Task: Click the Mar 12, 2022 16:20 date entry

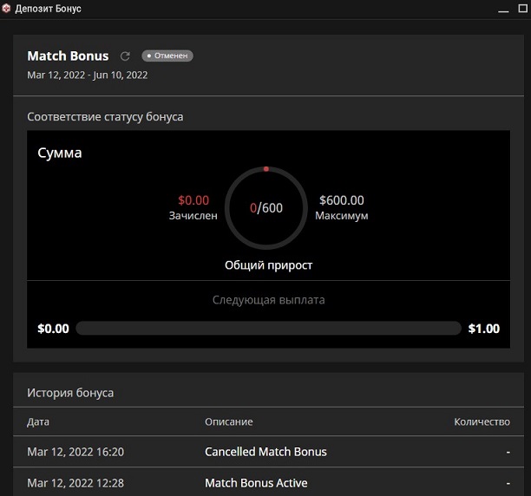Action: 75,452
